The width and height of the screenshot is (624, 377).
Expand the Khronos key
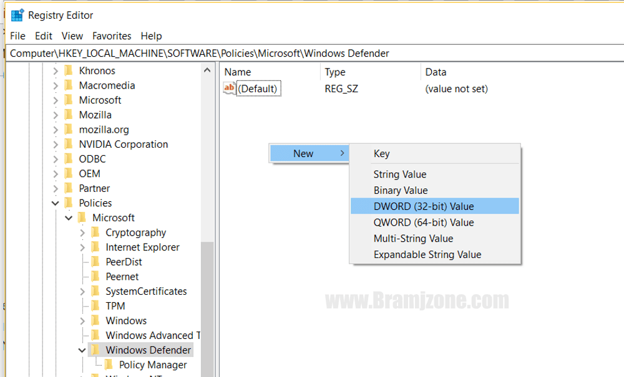pyautogui.click(x=56, y=70)
